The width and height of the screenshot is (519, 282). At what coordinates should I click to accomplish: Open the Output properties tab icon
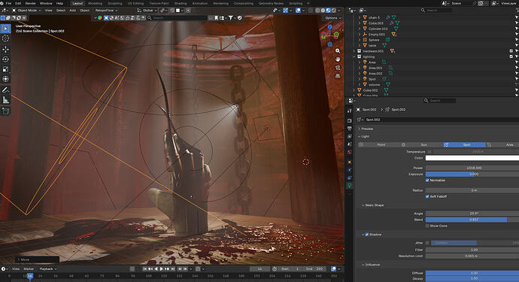pyautogui.click(x=350, y=129)
